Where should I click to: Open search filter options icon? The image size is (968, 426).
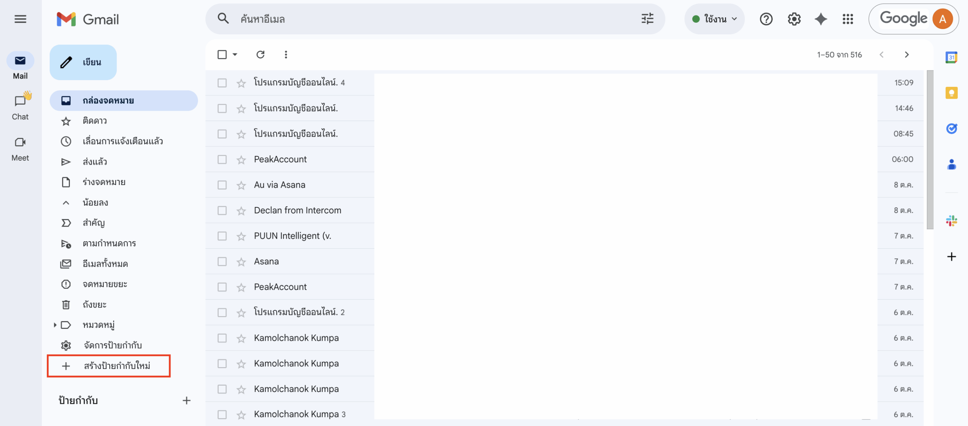point(647,19)
